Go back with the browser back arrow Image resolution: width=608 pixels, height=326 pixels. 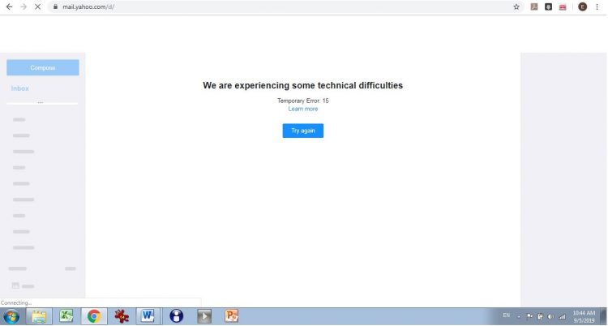[x=9, y=6]
